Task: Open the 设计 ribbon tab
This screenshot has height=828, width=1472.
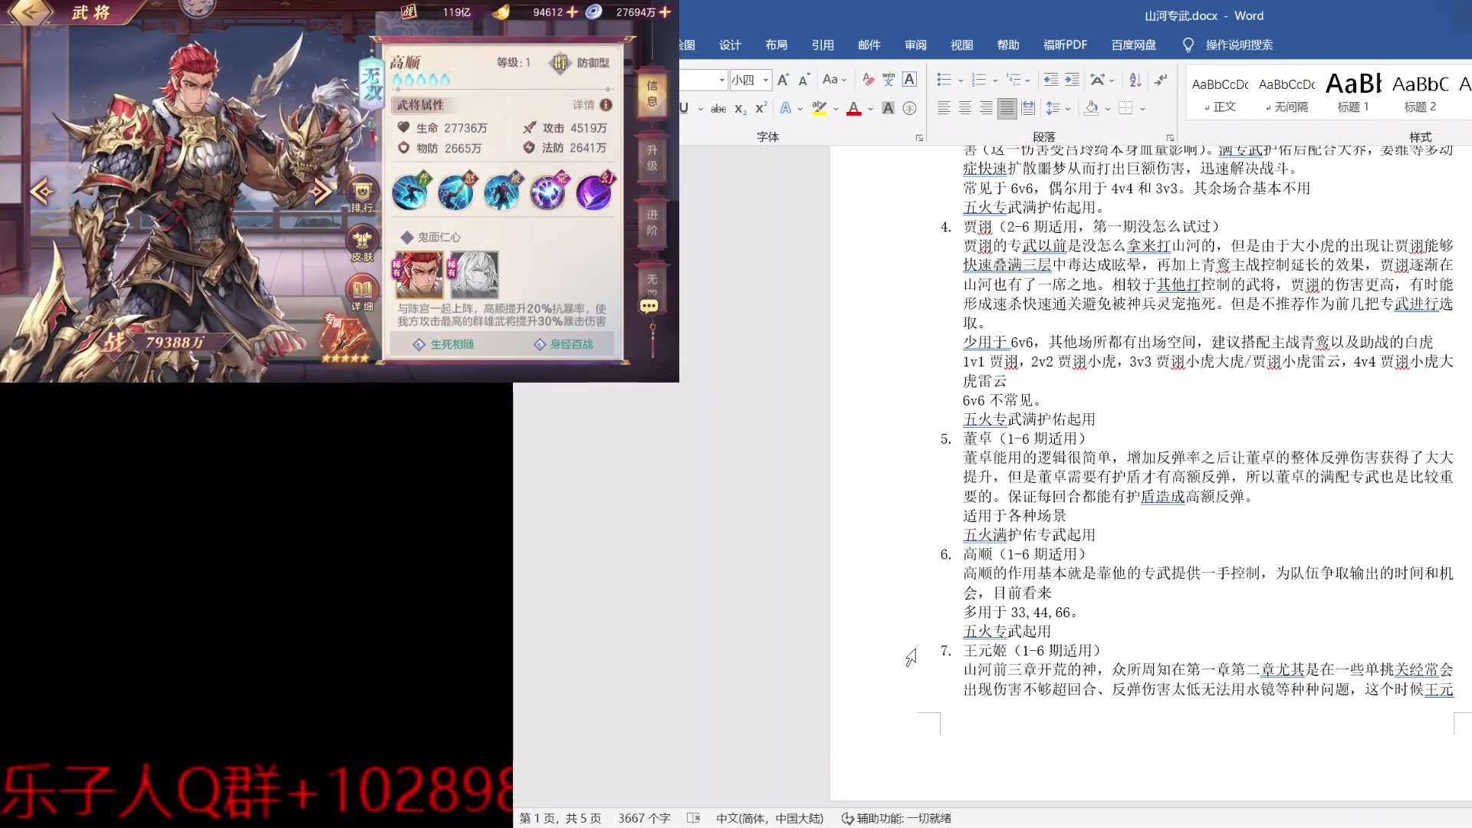Action: coord(730,45)
